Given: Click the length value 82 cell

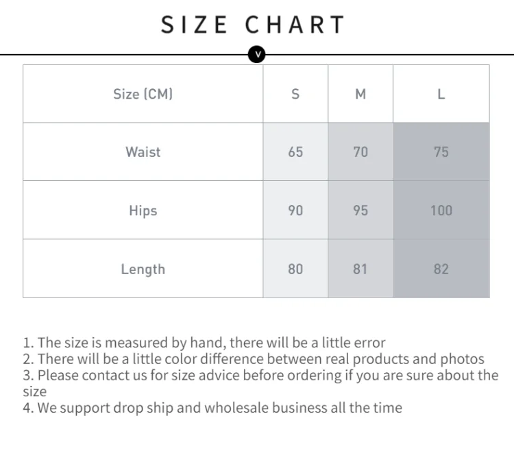Looking at the screenshot, I should coord(441,269).
